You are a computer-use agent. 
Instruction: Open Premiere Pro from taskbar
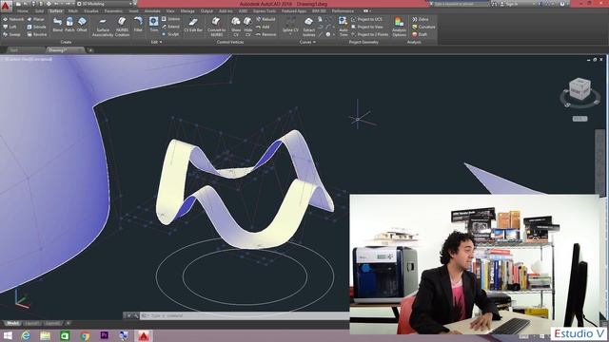[104, 335]
